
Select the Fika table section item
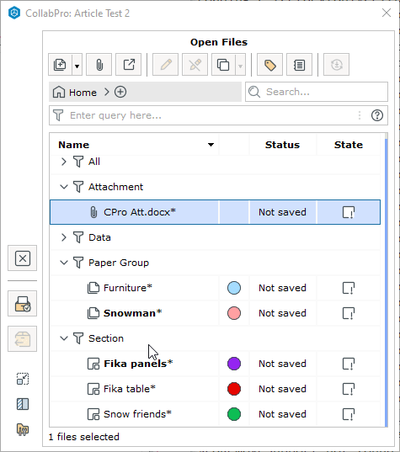215,389
